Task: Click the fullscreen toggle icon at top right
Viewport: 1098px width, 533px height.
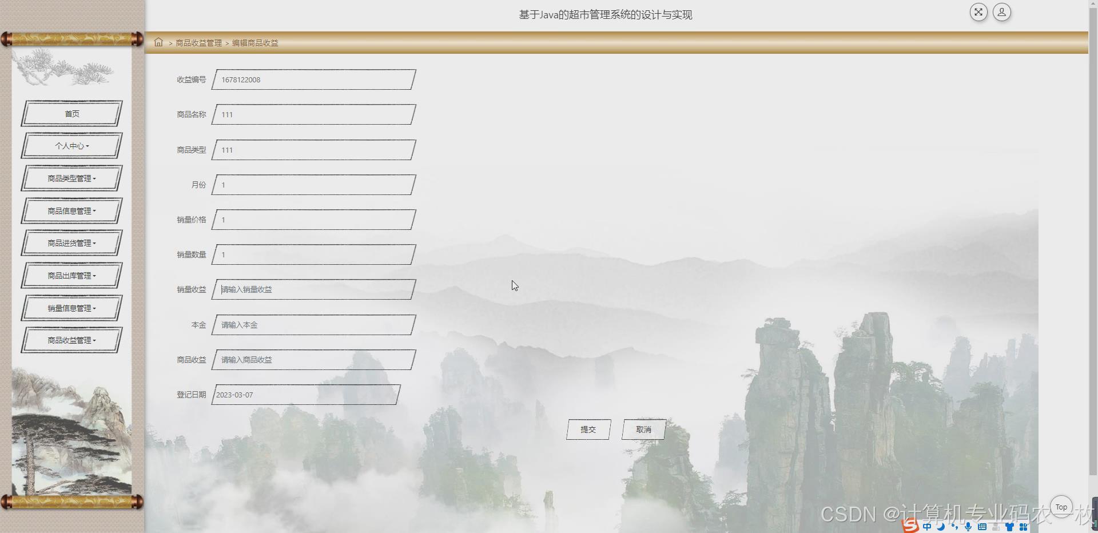Action: click(x=978, y=12)
